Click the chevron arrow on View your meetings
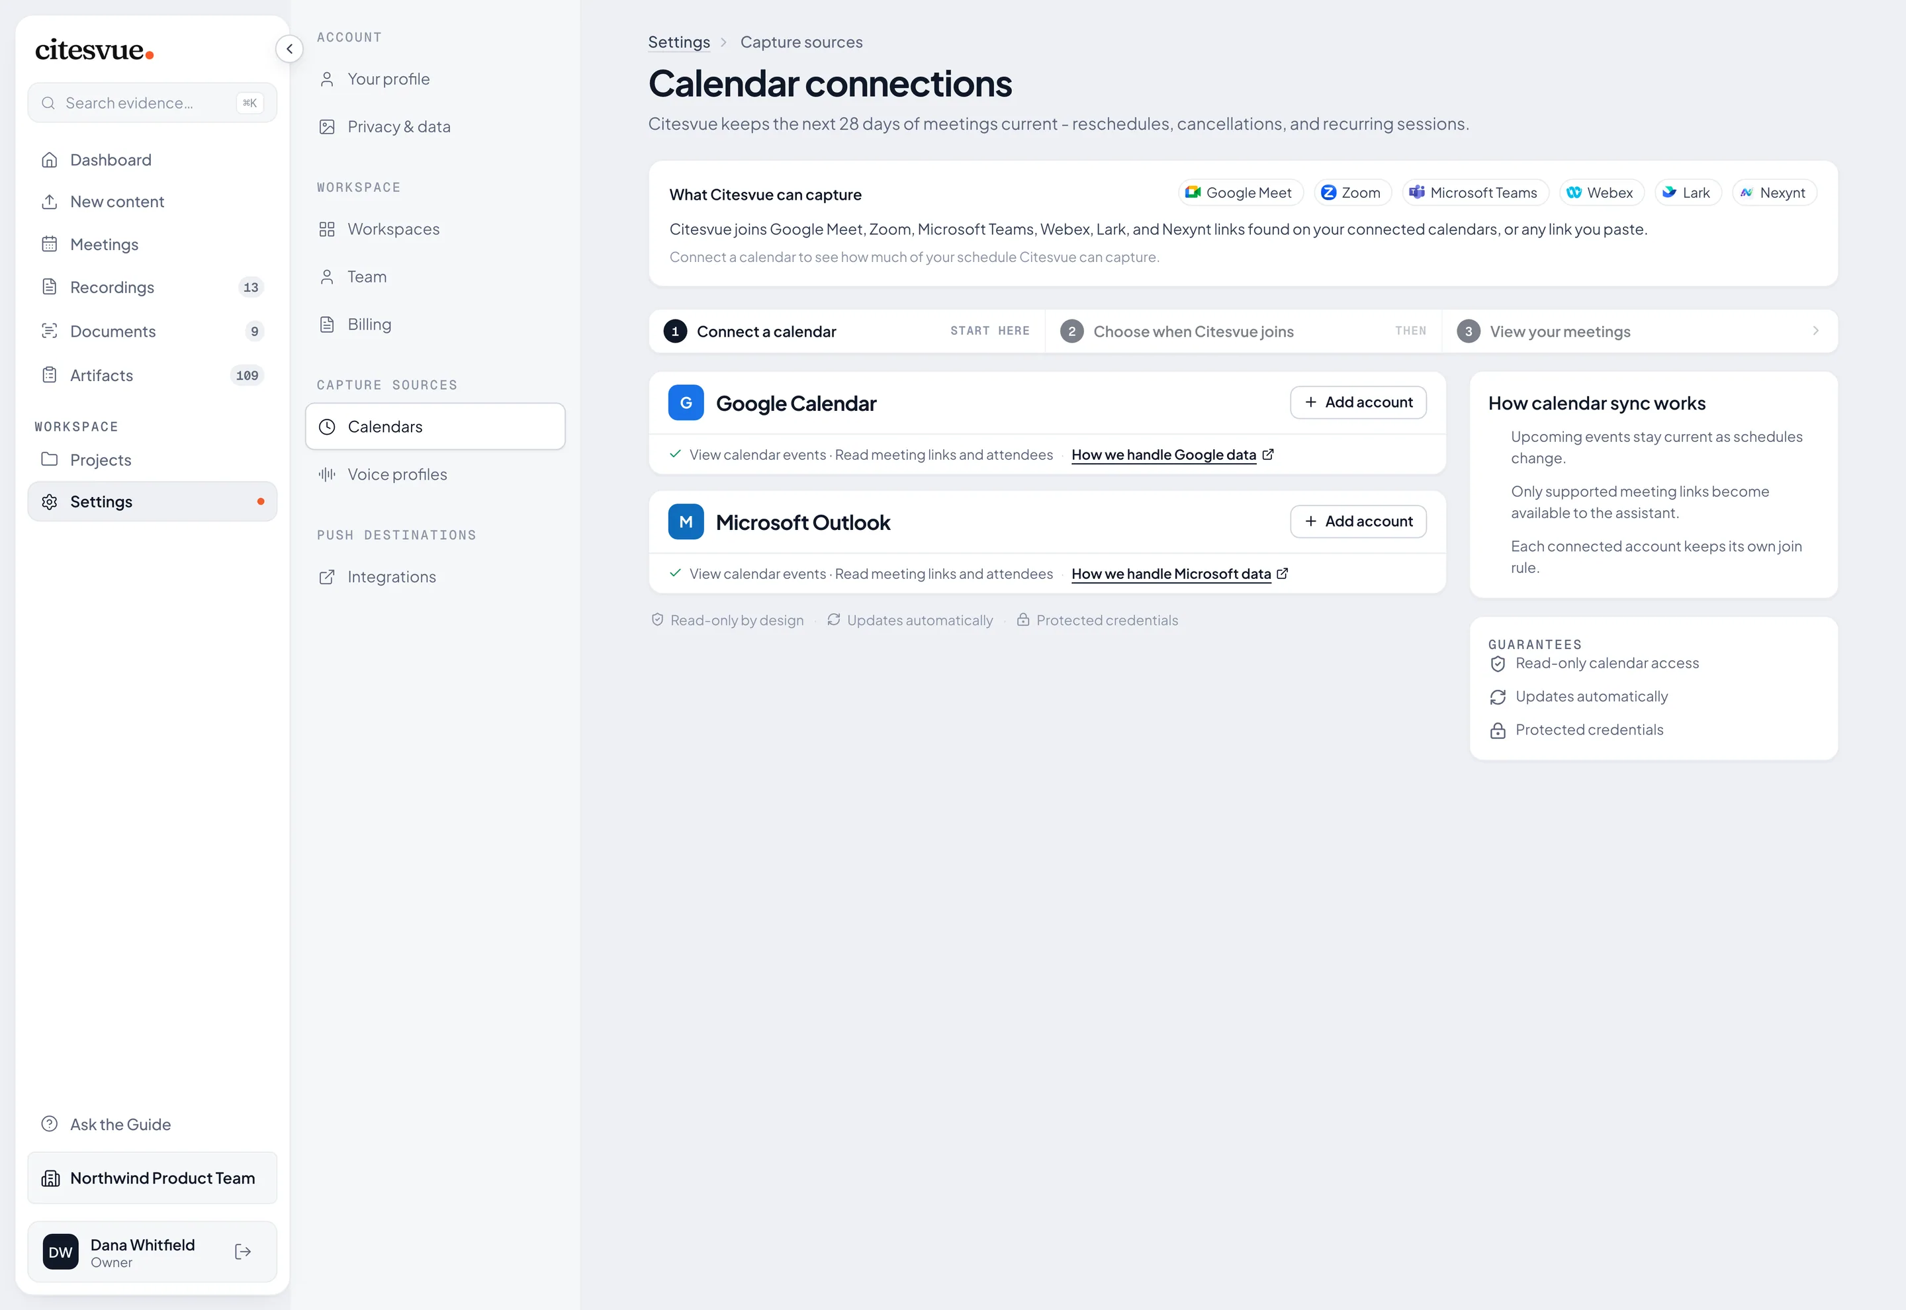 coord(1816,331)
